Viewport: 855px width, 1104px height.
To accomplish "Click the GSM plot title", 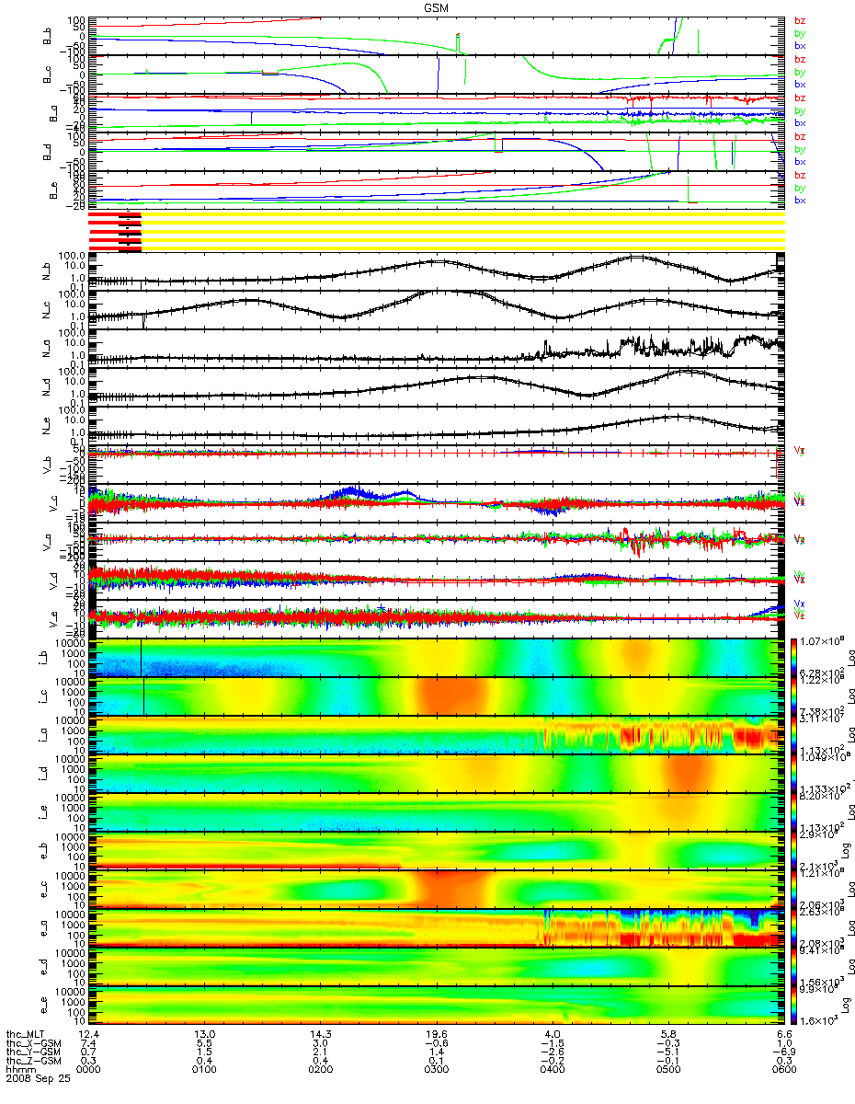I will (x=437, y=7).
